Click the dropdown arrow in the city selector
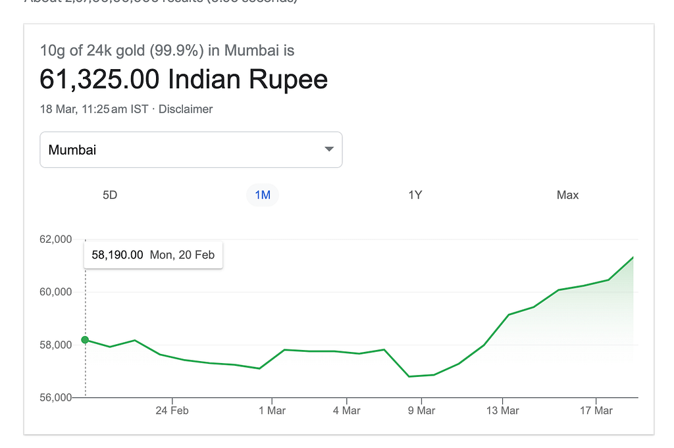 point(329,149)
